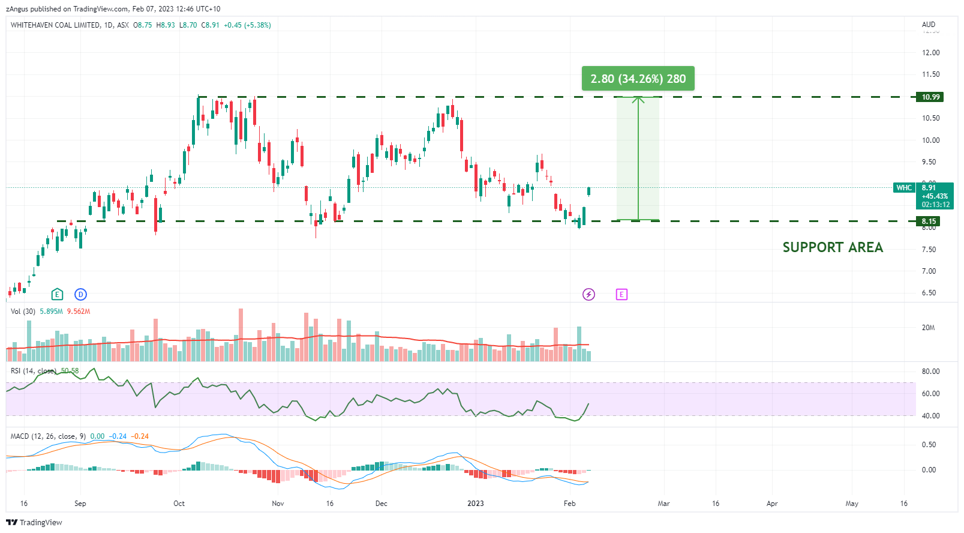The height and width of the screenshot is (533, 964).
Task: Click the 60.00 RSI axis label
Action: click(x=931, y=394)
